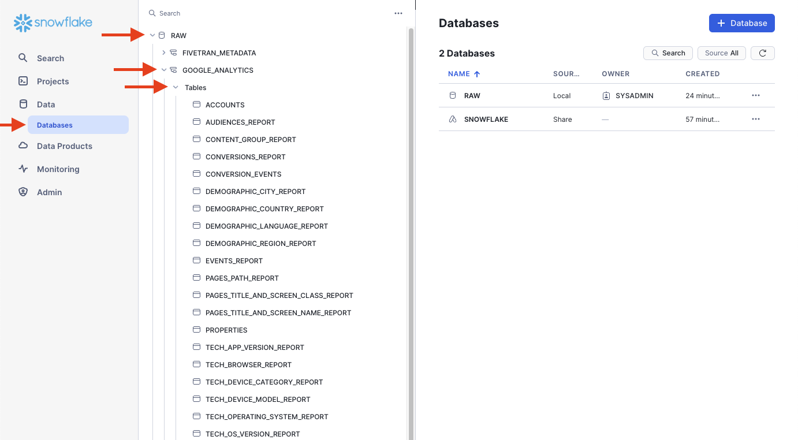Expand the FIVETRAN_METADATA schema chevron

coord(164,53)
